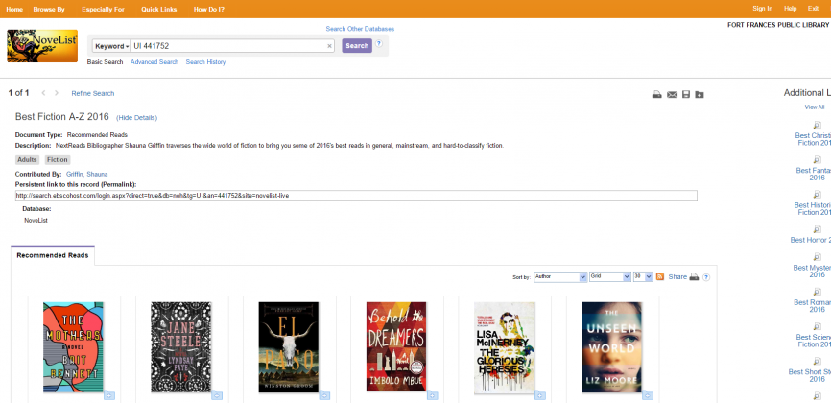Add Behold the Dreamers to folder icon

click(432, 395)
